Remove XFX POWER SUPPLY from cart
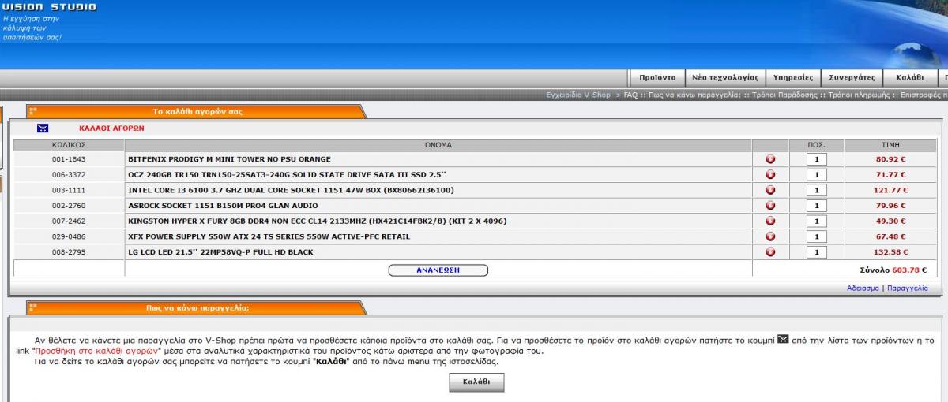Screen dimensions: 948x402 pos(770,236)
